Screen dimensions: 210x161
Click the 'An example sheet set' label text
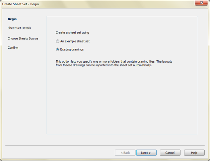click(x=75, y=41)
